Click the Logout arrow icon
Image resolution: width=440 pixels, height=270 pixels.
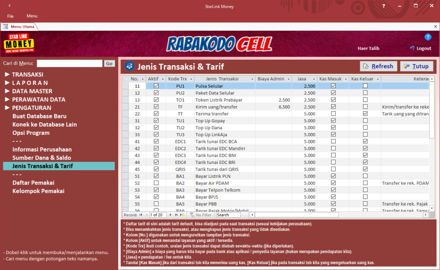click(x=412, y=48)
